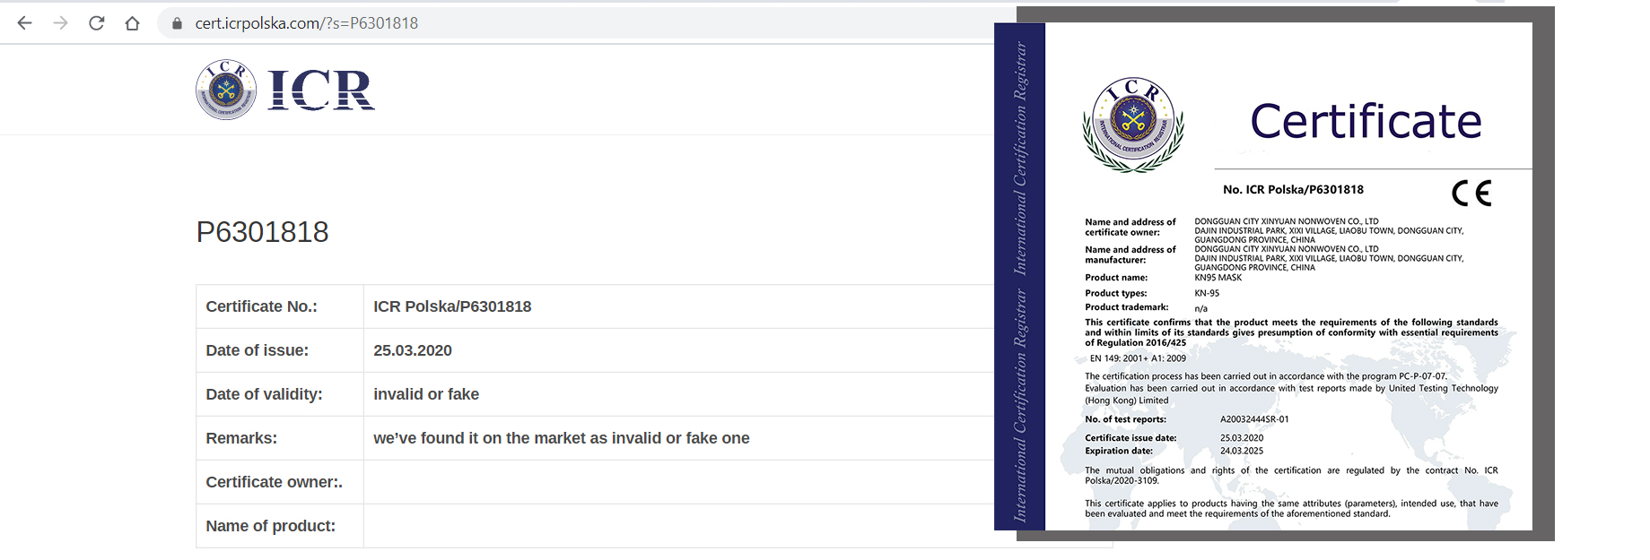This screenshot has height=560, width=1650.
Task: Select the 'ICR Polska/P6301818' table value
Action: point(452,306)
